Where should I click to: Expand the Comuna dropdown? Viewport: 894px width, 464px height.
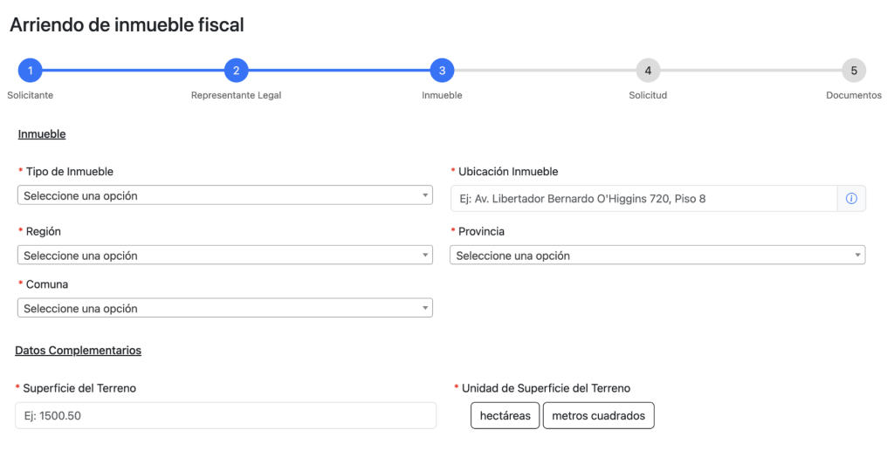click(225, 309)
